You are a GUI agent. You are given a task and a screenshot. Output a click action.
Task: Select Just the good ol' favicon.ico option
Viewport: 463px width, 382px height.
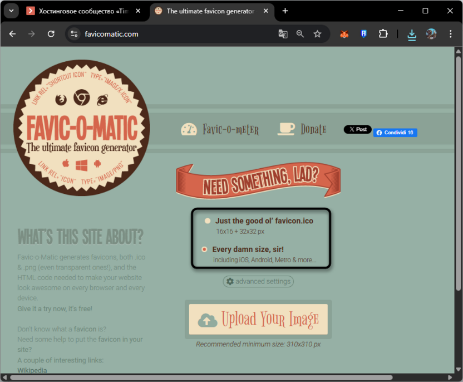(x=208, y=221)
